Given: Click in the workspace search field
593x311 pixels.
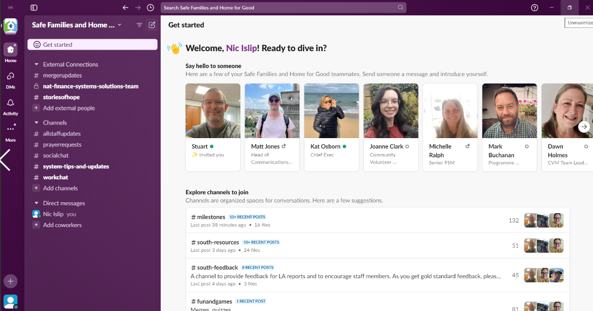Looking at the screenshot, I should coord(280,7).
